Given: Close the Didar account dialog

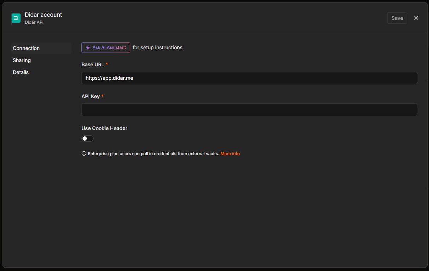Looking at the screenshot, I should point(416,18).
